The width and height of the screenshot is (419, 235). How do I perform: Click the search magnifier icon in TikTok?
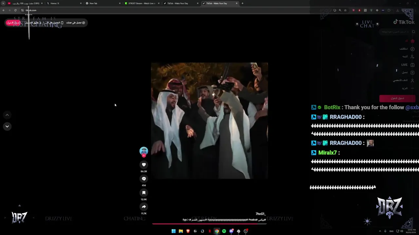click(x=414, y=32)
